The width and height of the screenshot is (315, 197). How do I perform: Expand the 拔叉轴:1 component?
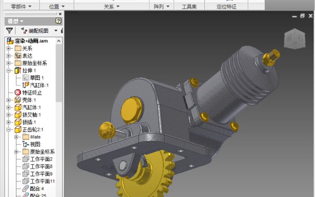coord(8,115)
